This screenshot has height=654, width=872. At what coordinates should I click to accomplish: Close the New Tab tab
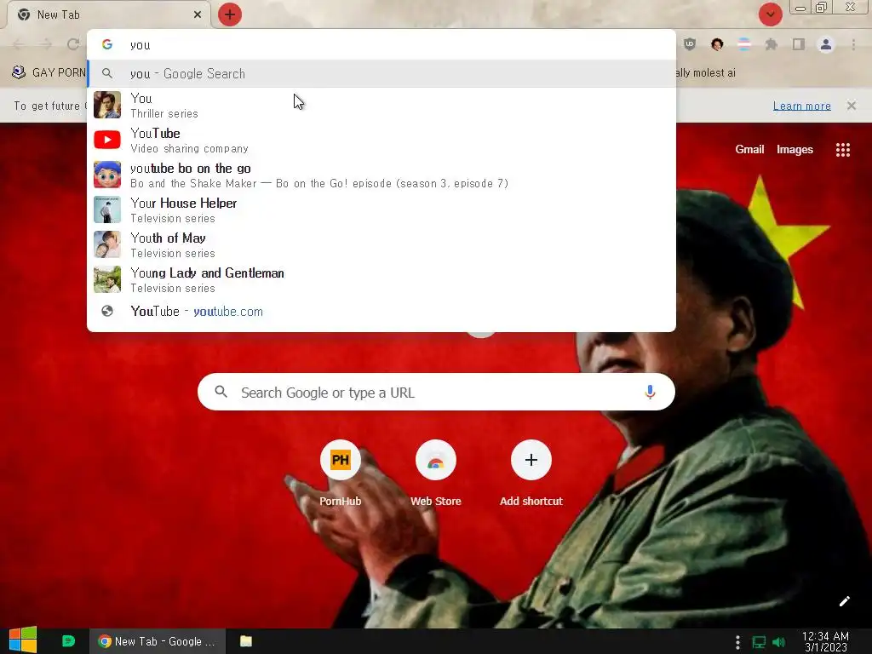click(x=198, y=15)
